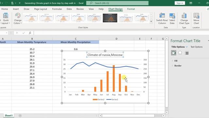Screen dimensions: 209x118
Task: Add a new sheet with plus icon
Action: point(20,116)
